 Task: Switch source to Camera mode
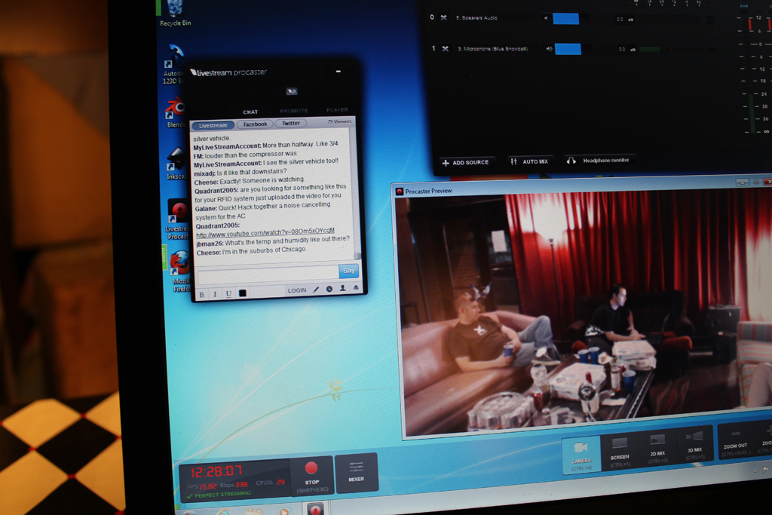(x=581, y=455)
